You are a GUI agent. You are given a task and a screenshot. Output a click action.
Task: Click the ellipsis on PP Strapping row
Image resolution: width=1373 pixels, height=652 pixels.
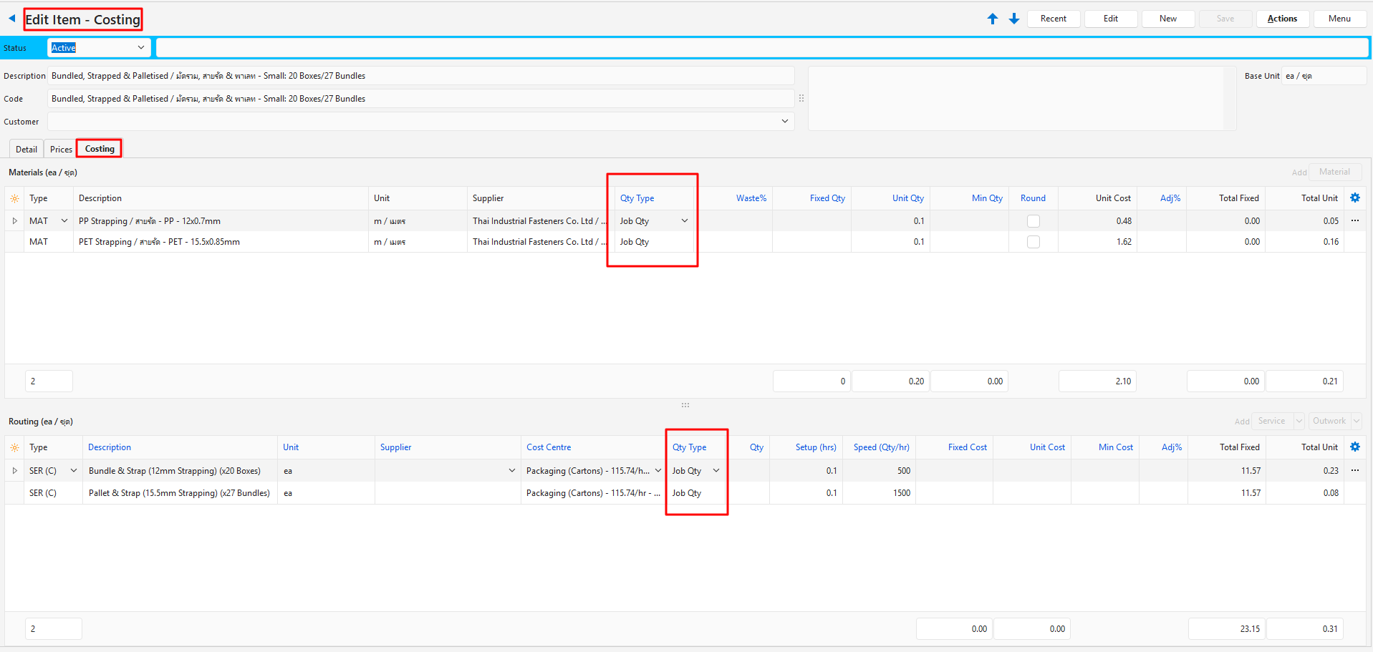[x=1354, y=221]
